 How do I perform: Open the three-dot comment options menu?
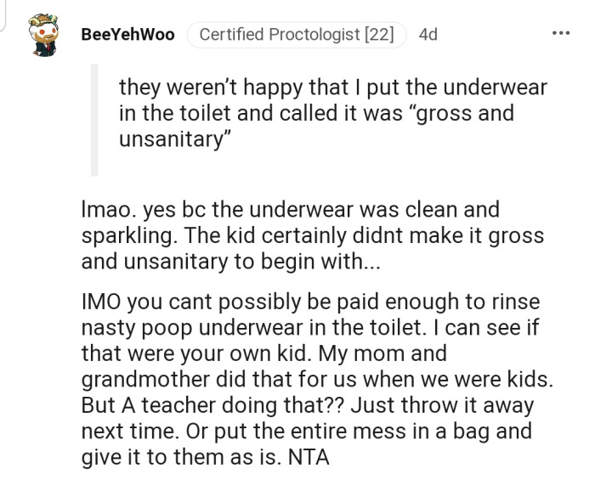point(561,34)
